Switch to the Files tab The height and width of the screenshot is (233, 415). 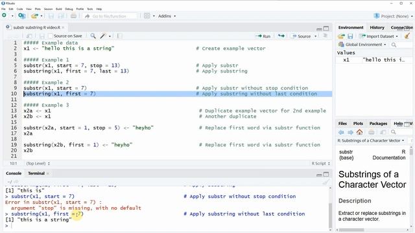click(342, 124)
